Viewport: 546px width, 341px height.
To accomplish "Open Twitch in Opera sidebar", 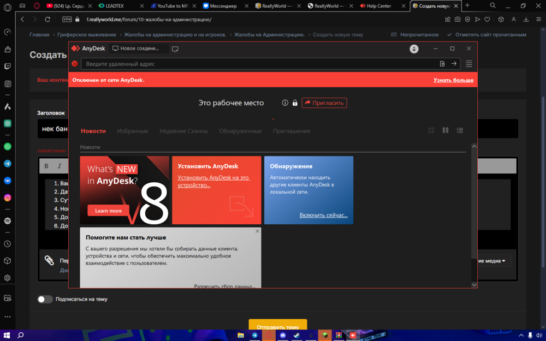I will click(x=7, y=67).
